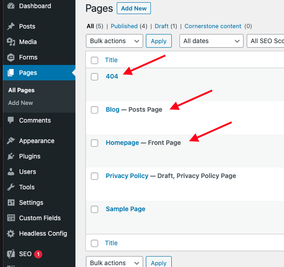284x267 pixels.
Task: Expand the All SEO Scores dropdown
Action: point(265,41)
